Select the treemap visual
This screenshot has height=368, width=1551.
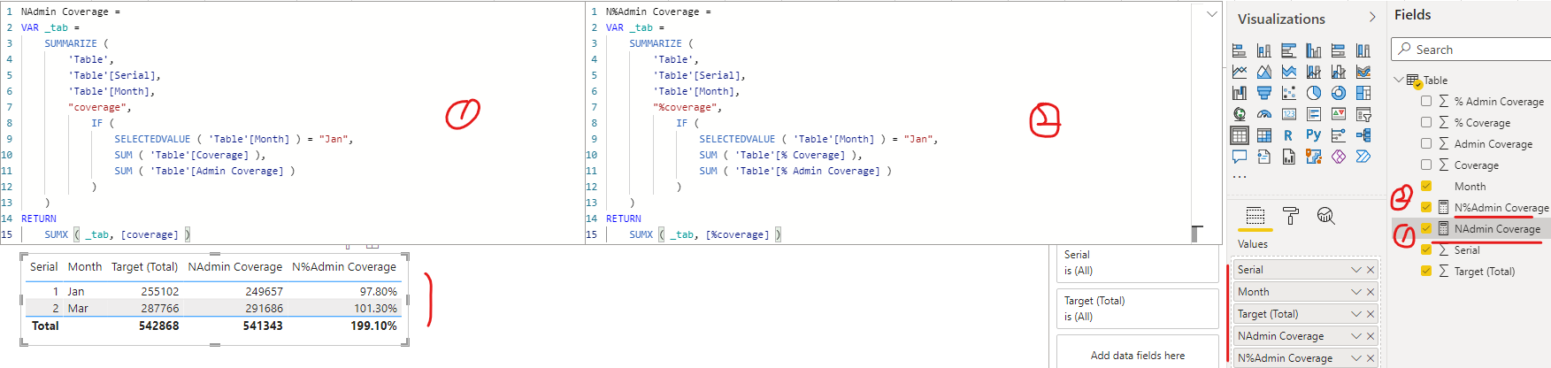(x=1363, y=93)
